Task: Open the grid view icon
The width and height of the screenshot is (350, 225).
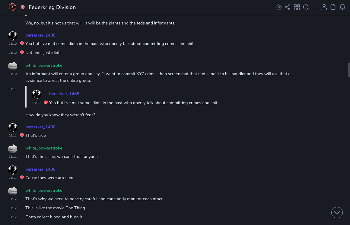Action: [297, 7]
